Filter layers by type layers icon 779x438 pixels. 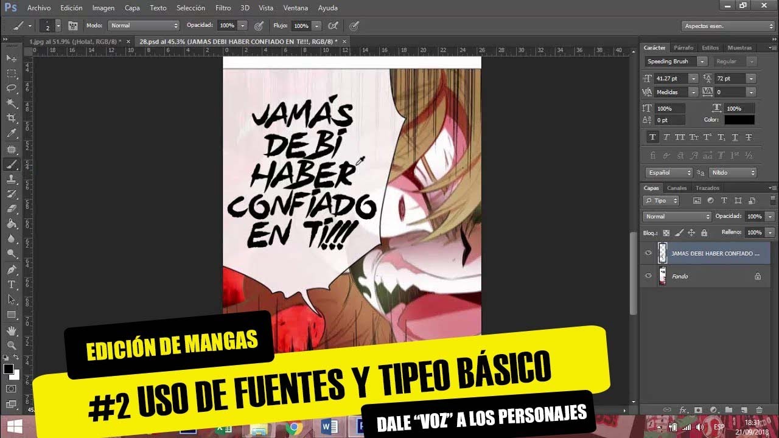click(x=724, y=200)
